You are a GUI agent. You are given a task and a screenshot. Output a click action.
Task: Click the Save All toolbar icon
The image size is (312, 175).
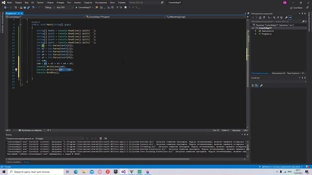[x=28, y=7]
